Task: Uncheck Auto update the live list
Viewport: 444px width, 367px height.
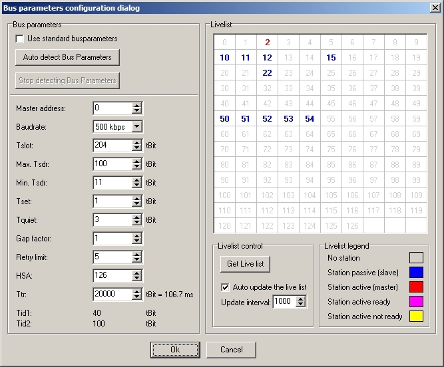Action: (225, 287)
